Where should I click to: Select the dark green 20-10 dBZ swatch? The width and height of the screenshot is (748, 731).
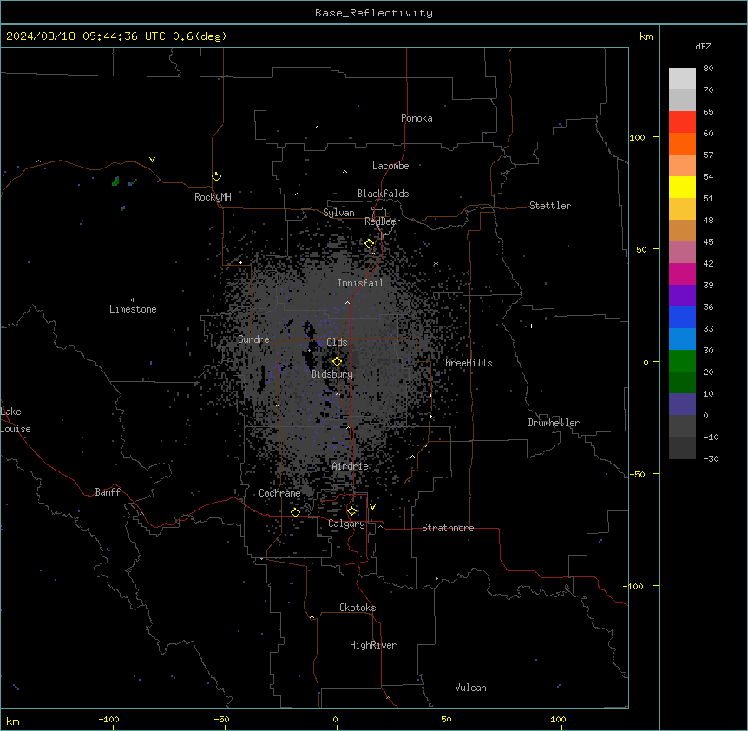click(x=682, y=383)
